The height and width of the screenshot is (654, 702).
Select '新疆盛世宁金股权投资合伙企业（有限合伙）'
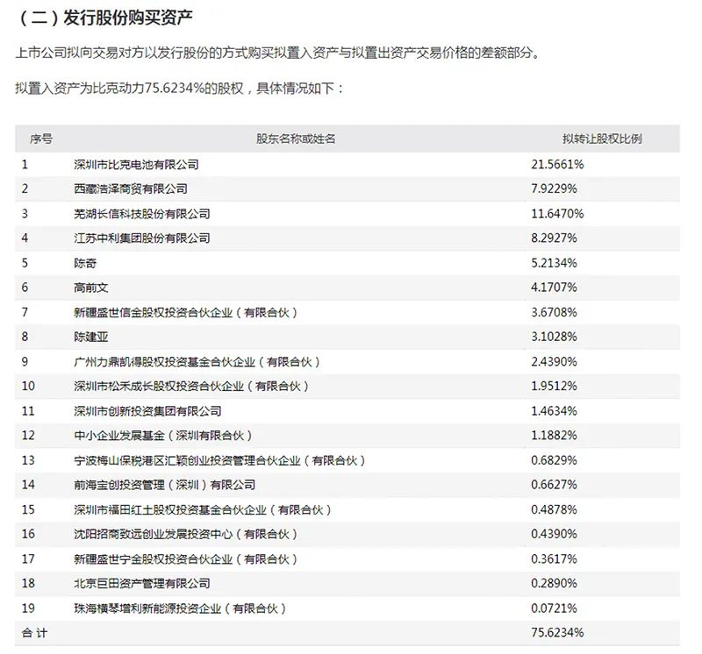(x=185, y=558)
